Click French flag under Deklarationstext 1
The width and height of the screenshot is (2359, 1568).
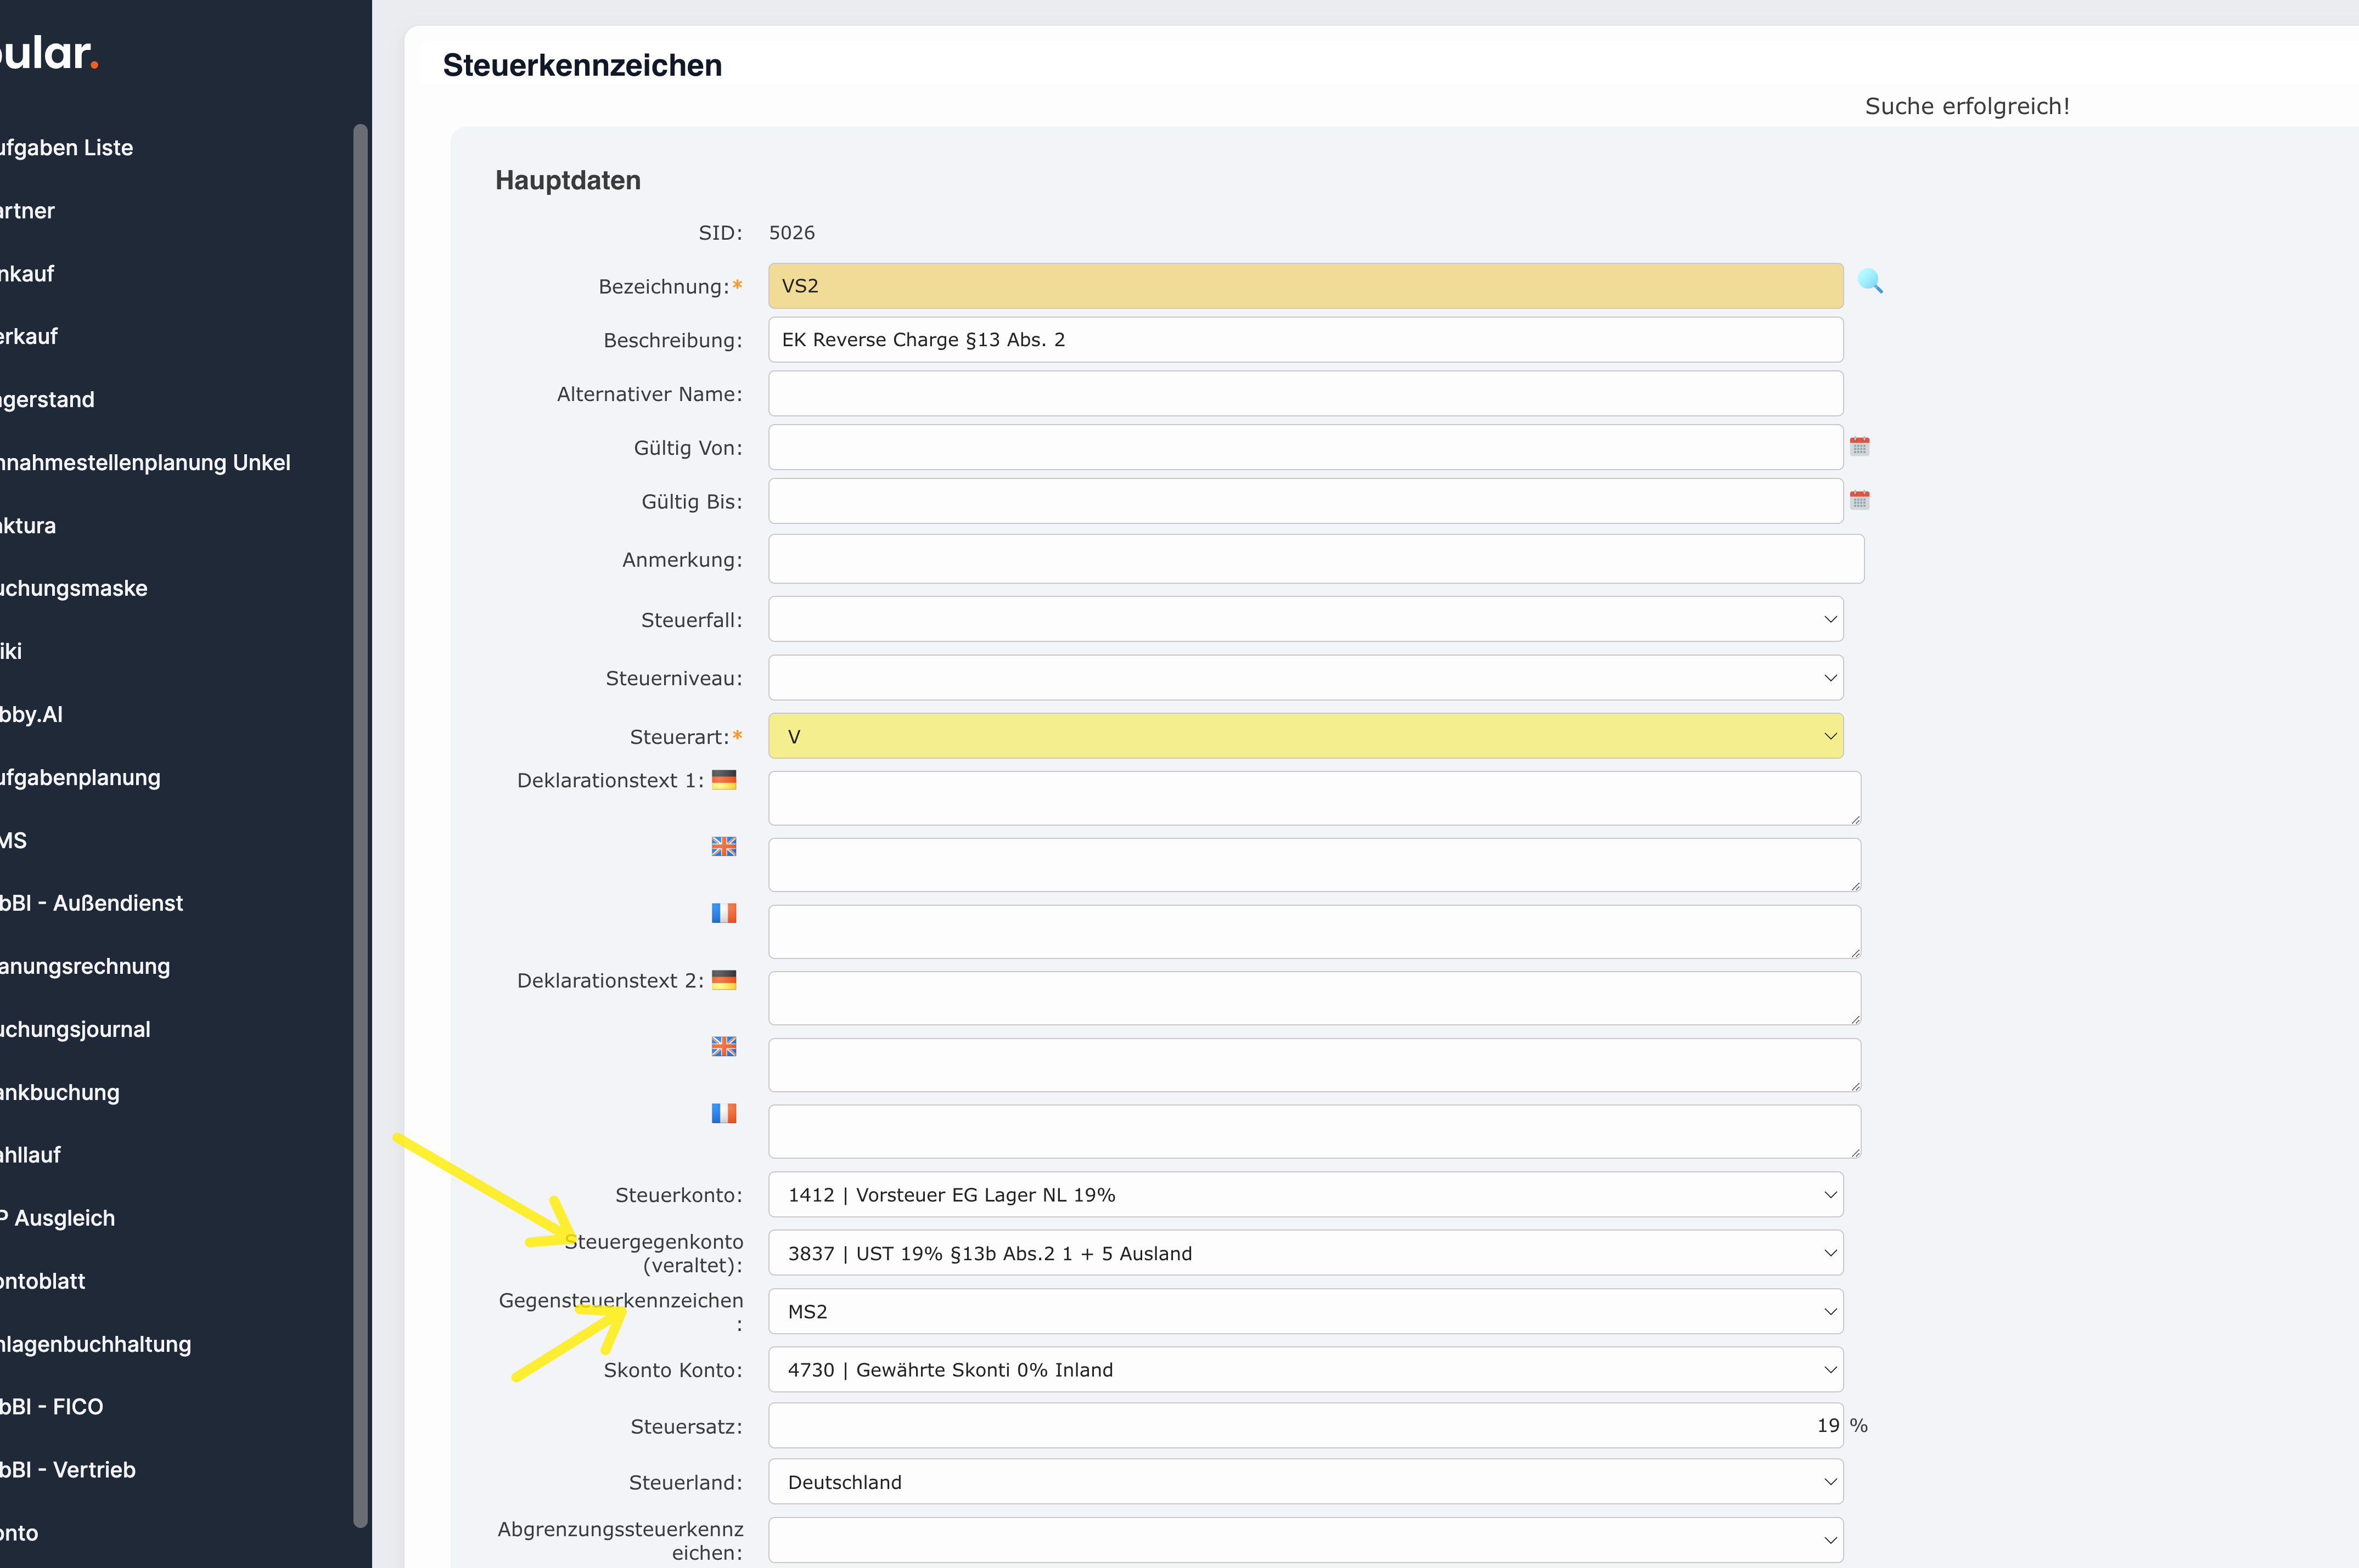pos(723,913)
